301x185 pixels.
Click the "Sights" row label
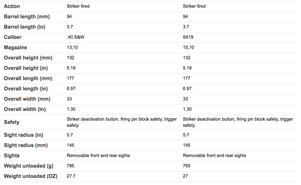(x=12, y=155)
